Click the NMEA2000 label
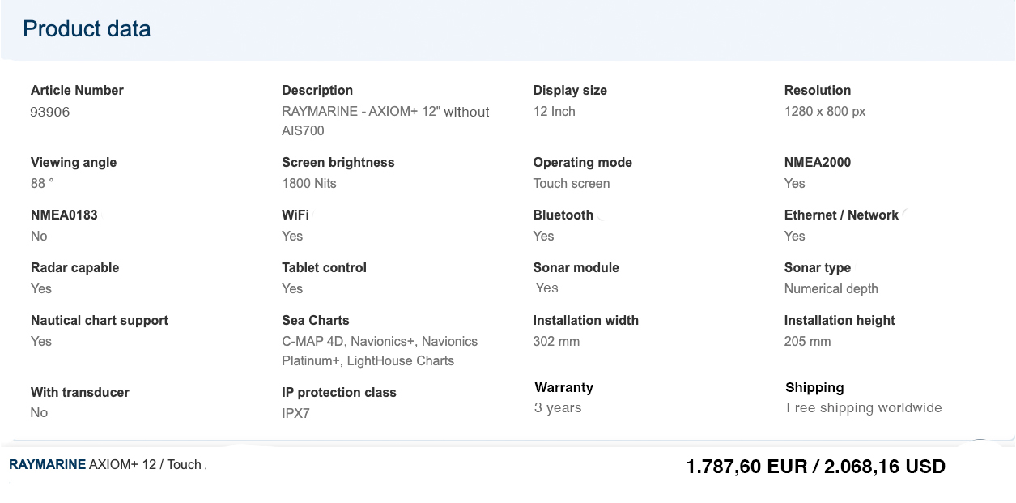Screen dimensions: 1016x503 click(818, 163)
